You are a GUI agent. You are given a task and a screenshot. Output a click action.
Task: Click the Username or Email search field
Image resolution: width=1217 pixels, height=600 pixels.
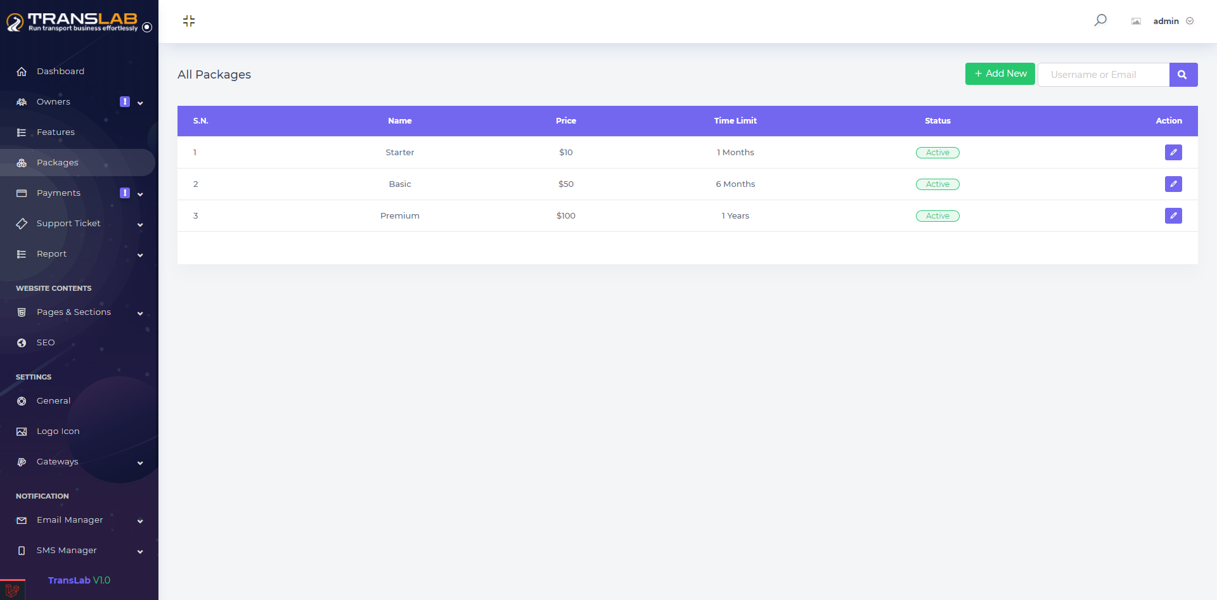pos(1103,75)
